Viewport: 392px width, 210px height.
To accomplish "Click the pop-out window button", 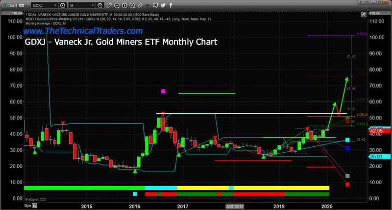I will click(x=367, y=2).
